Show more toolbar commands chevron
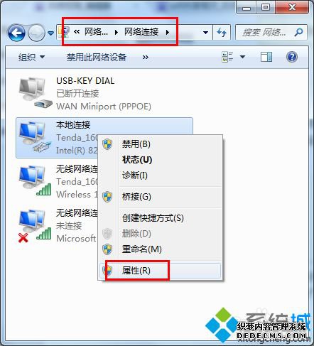Screen dimensions: 314x346 [146, 57]
